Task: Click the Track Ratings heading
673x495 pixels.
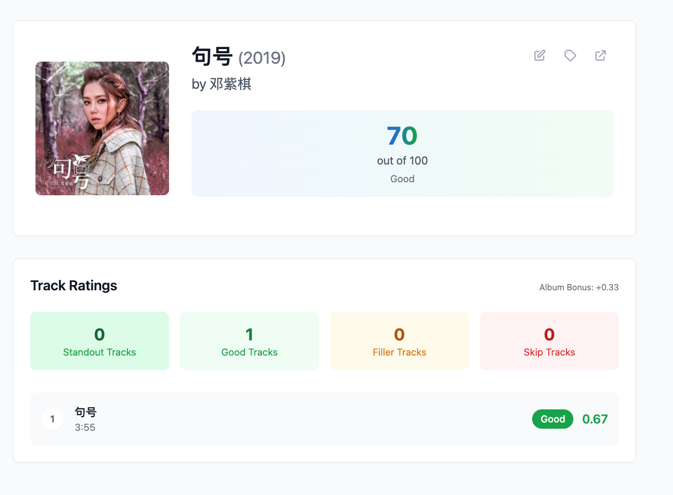Action: pyautogui.click(x=74, y=286)
